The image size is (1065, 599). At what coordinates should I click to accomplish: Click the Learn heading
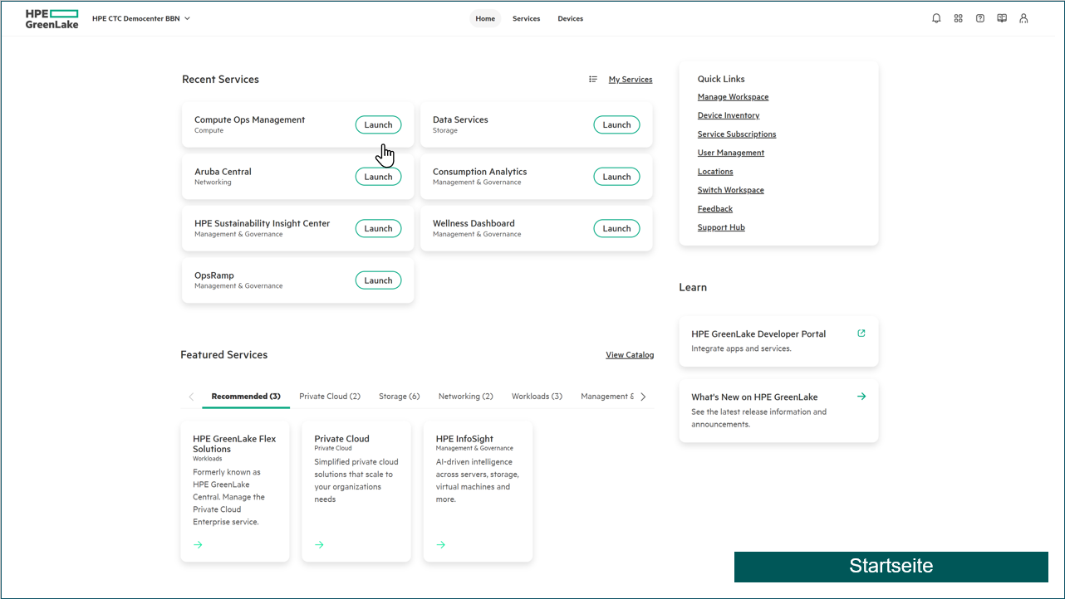(x=693, y=288)
